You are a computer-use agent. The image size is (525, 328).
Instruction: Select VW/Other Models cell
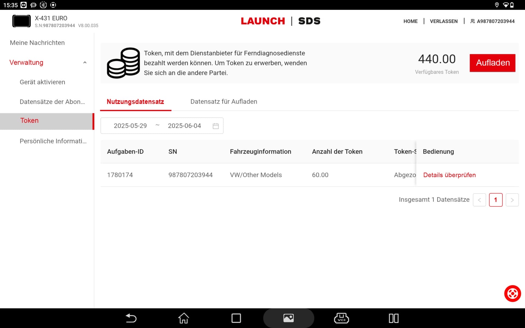[x=256, y=175]
